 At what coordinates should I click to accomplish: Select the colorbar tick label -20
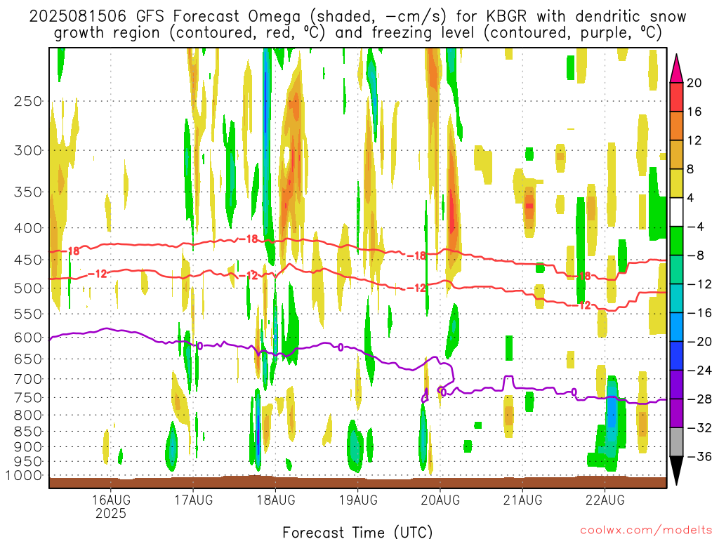click(x=699, y=342)
